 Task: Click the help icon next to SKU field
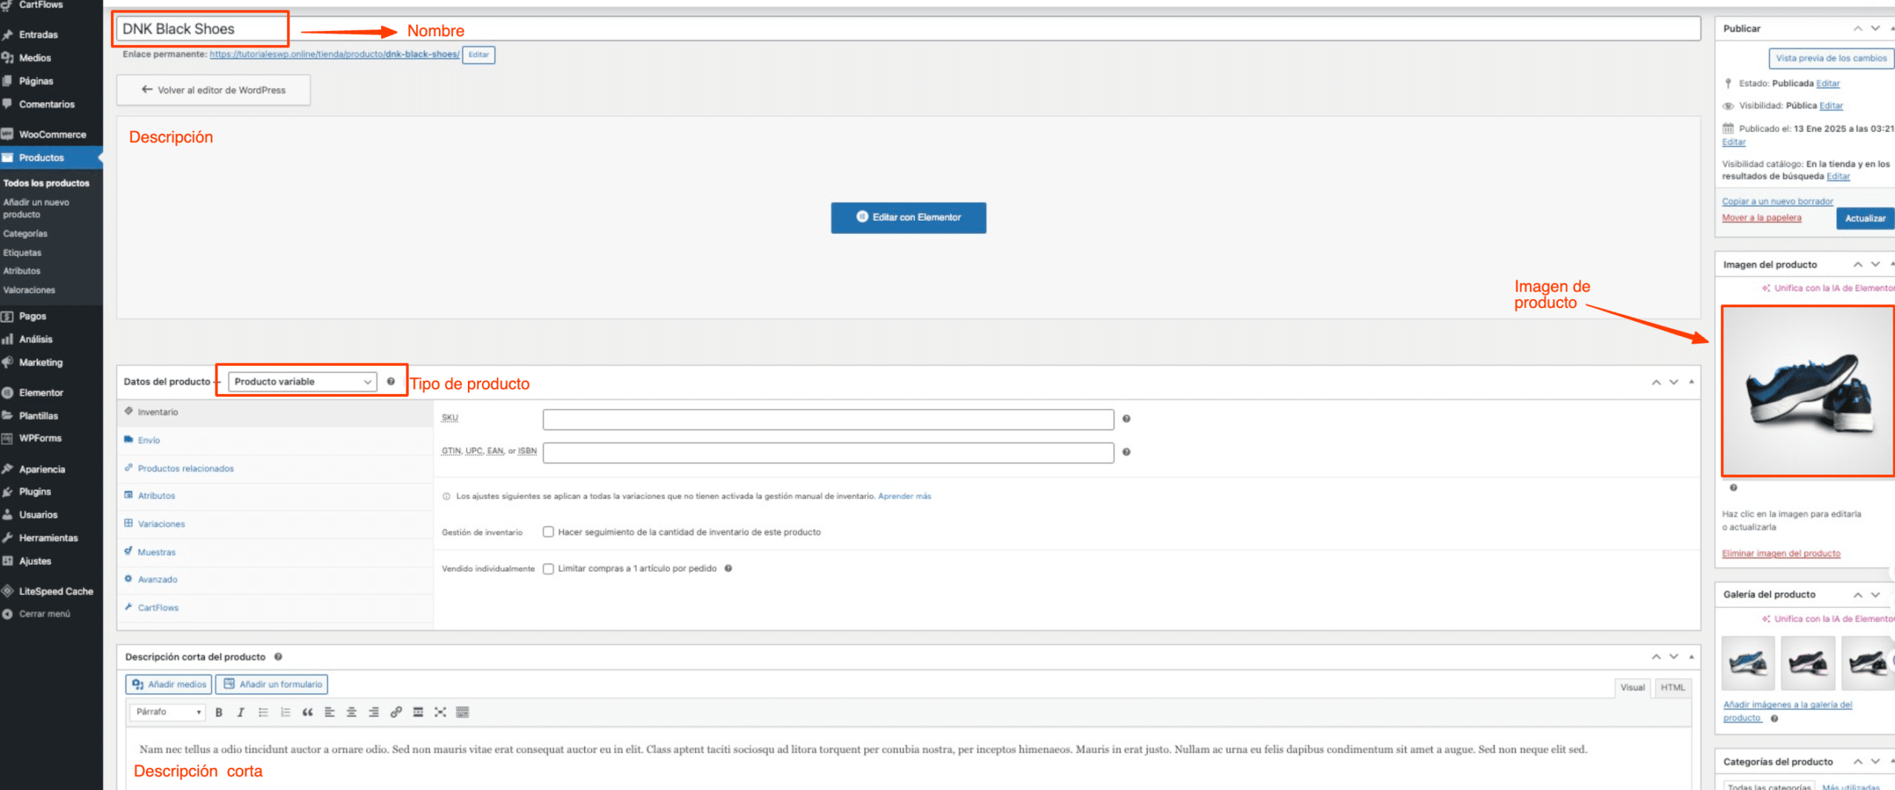[1126, 419]
